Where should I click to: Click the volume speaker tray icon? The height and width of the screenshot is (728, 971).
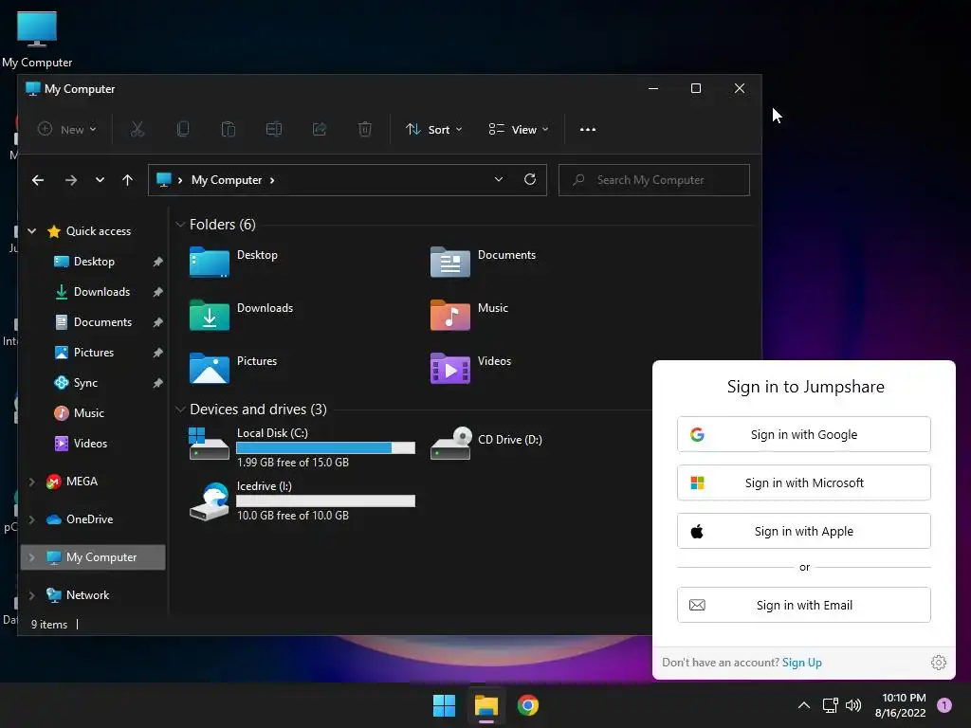click(853, 705)
